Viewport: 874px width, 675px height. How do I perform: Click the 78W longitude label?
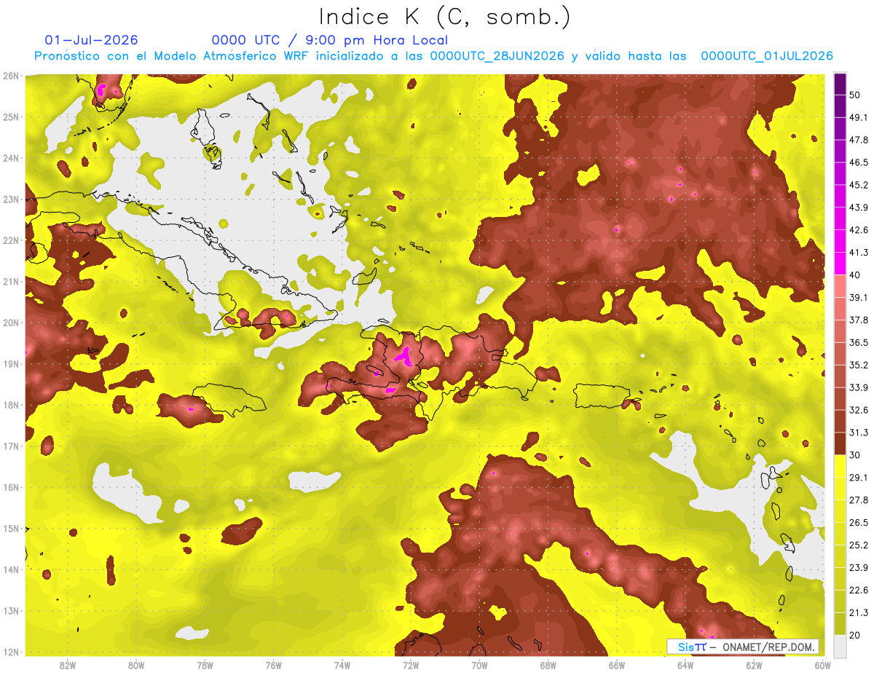[205, 666]
